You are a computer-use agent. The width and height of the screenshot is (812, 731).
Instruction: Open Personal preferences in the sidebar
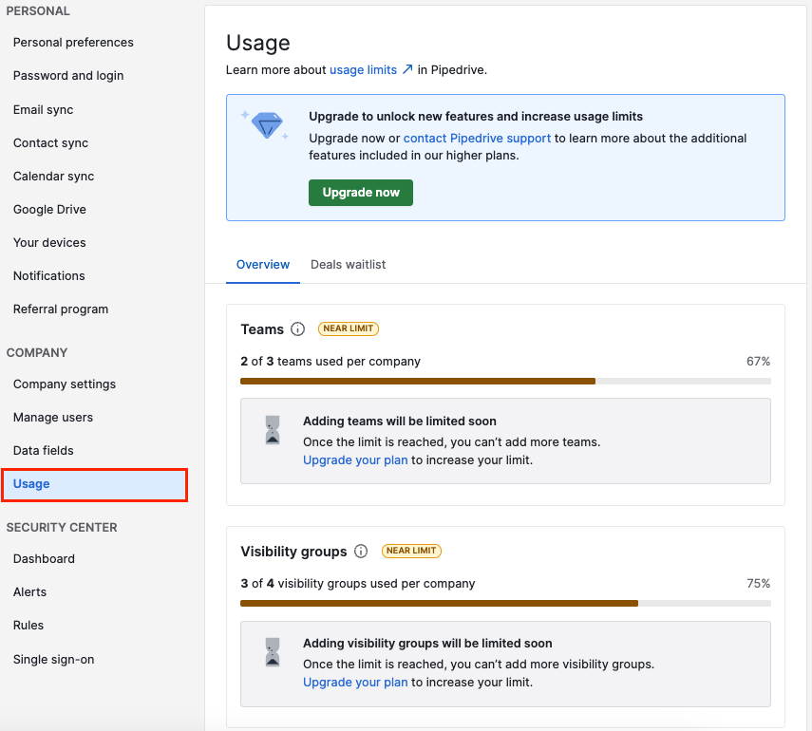pyautogui.click(x=73, y=42)
